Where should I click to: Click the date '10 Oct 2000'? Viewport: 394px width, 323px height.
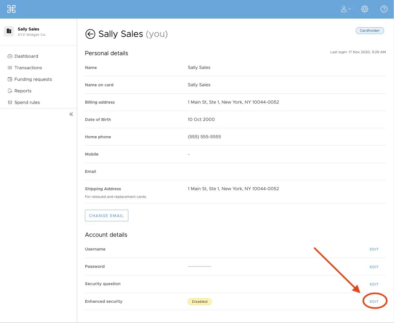(x=201, y=119)
